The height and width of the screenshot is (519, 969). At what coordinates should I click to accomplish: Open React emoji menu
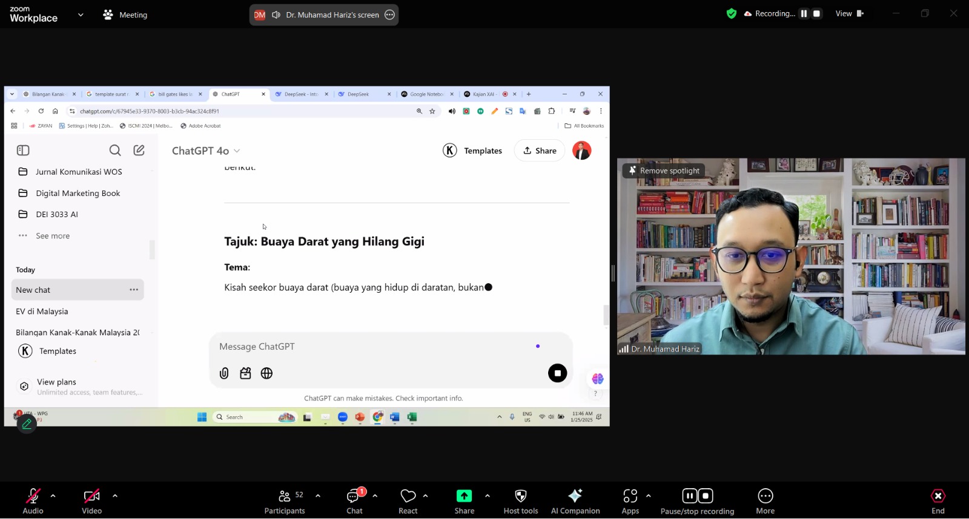pyautogui.click(x=408, y=501)
